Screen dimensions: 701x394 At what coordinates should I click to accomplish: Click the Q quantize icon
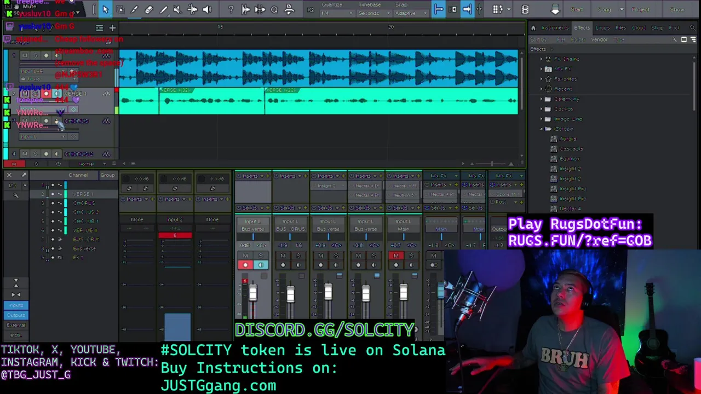274,9
